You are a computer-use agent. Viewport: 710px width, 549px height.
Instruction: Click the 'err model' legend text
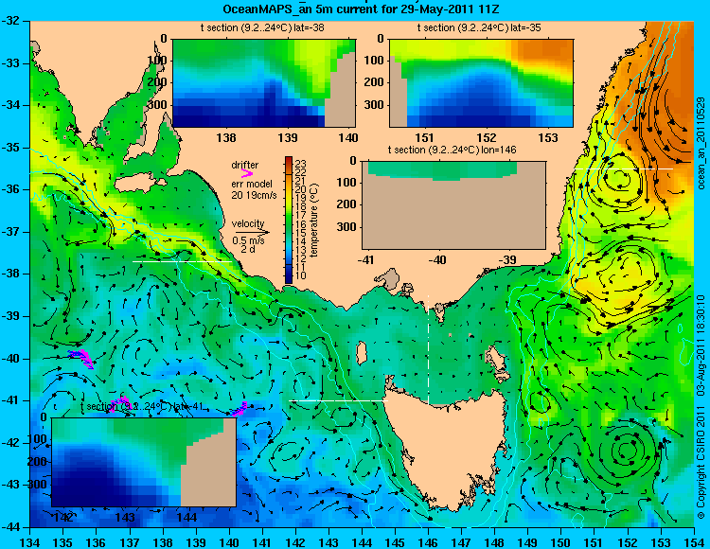(252, 185)
